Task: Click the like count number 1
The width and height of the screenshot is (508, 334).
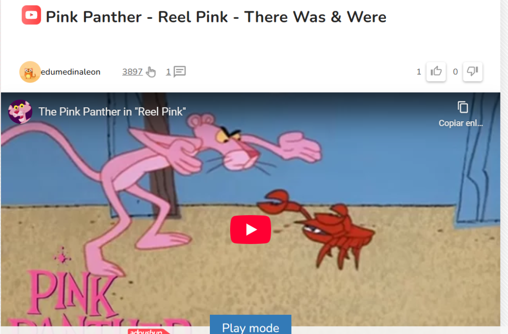Action: coord(419,72)
